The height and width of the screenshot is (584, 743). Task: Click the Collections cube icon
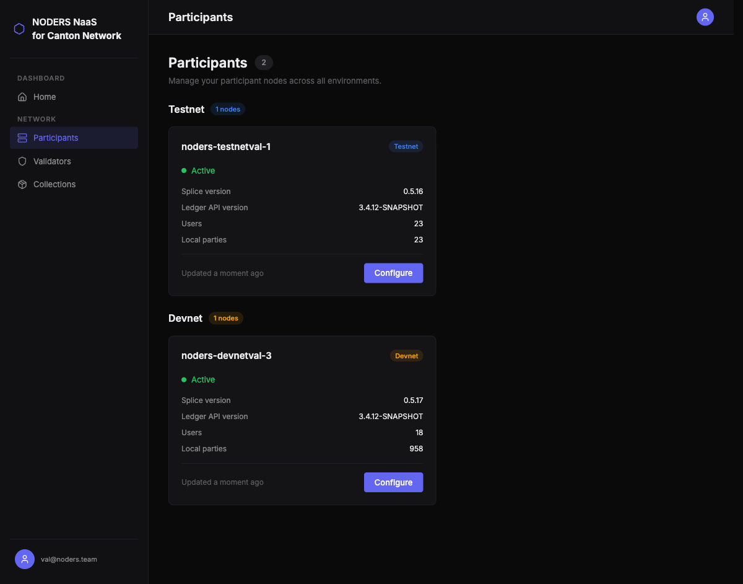(x=22, y=184)
